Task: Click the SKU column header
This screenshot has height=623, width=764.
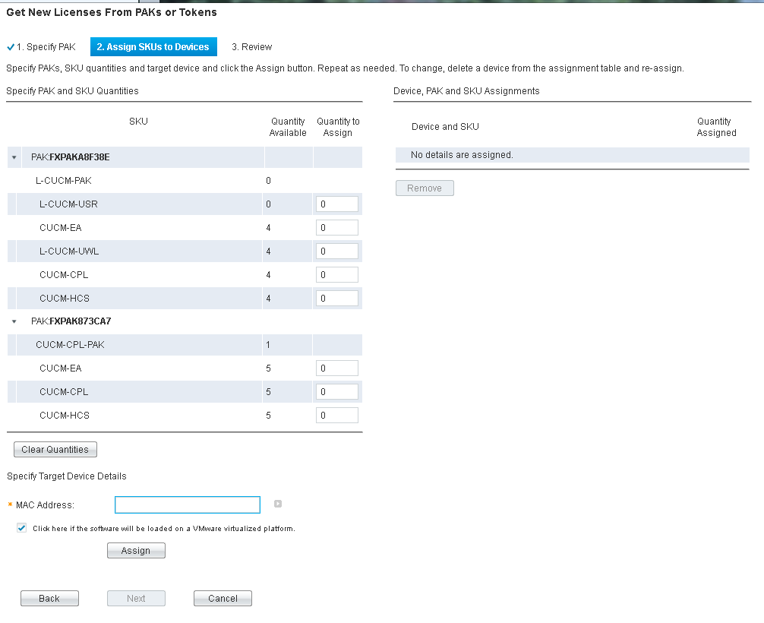Action: [138, 122]
